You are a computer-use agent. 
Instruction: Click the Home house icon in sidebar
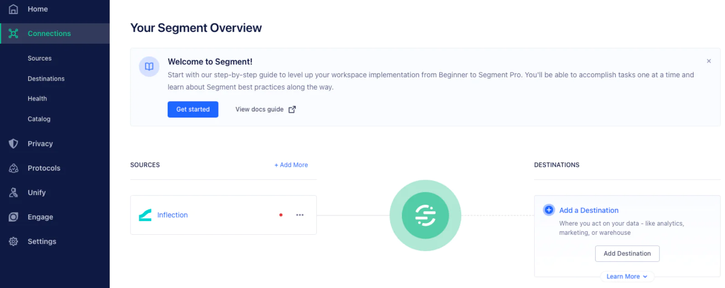point(14,9)
